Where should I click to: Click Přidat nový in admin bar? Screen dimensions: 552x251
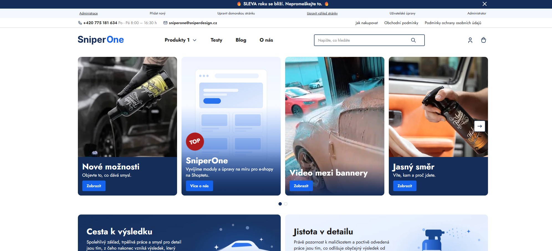coord(158,13)
